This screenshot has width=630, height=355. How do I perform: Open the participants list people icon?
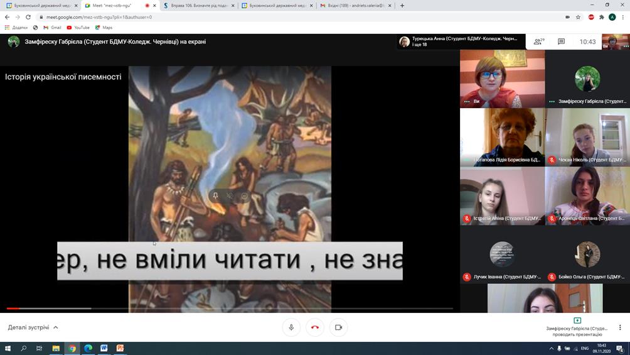(539, 41)
